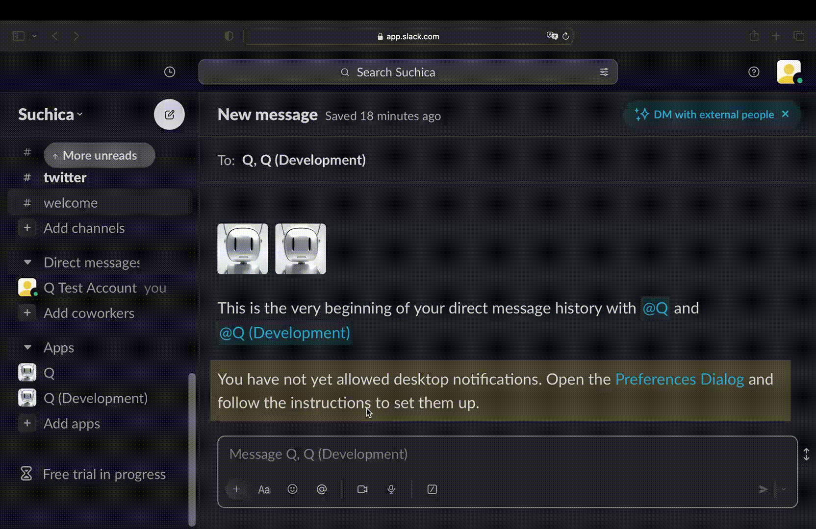Insert a mention with @ icon
The height and width of the screenshot is (529, 816).
[322, 489]
